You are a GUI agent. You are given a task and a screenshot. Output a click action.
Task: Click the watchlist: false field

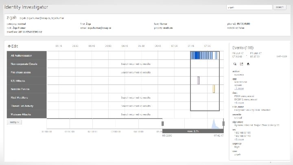[x=236, y=28]
